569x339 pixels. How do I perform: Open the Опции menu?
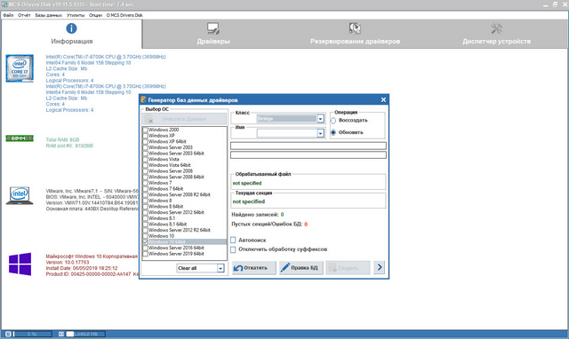pyautogui.click(x=95, y=15)
